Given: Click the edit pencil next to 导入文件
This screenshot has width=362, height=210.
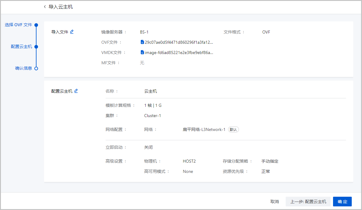Looking at the screenshot, I should pos(72,32).
